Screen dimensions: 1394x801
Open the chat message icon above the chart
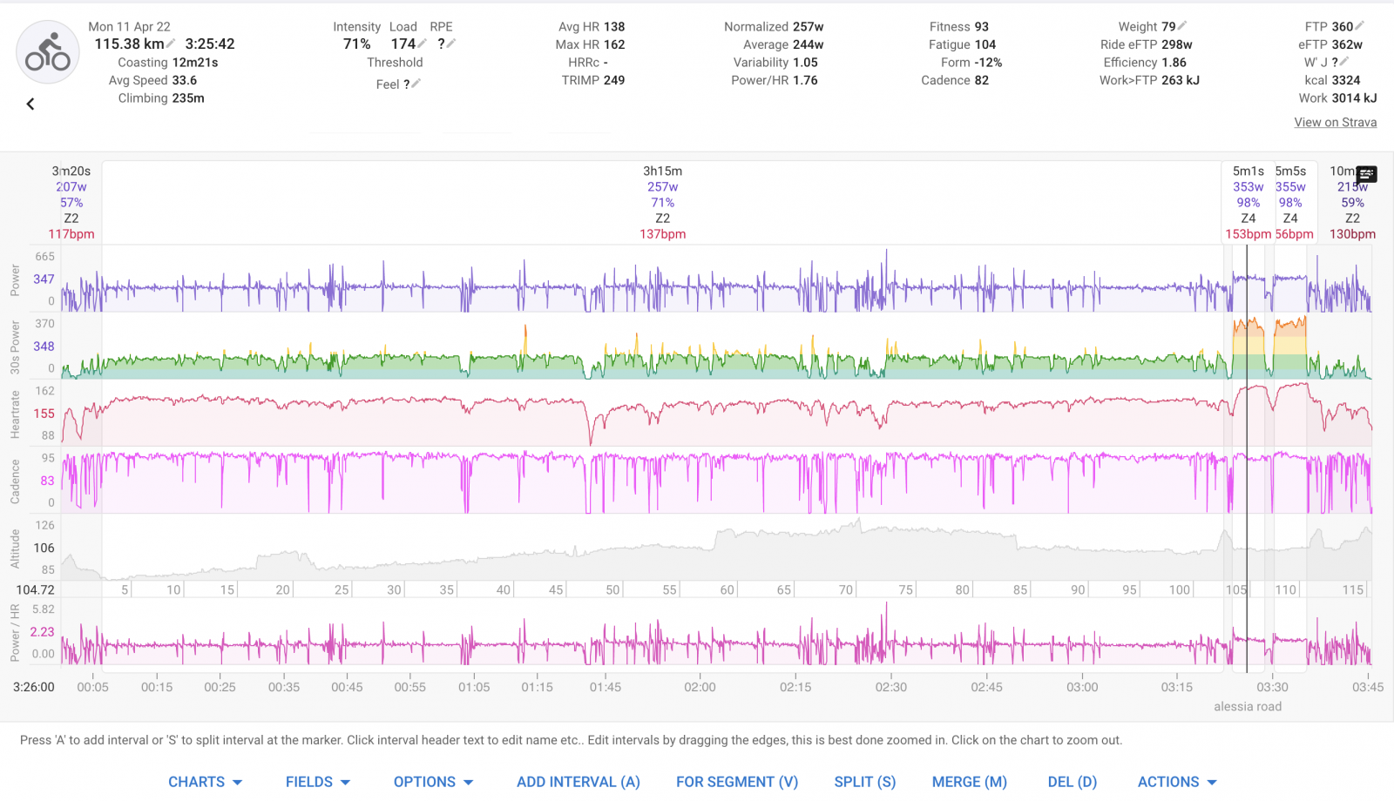1366,175
